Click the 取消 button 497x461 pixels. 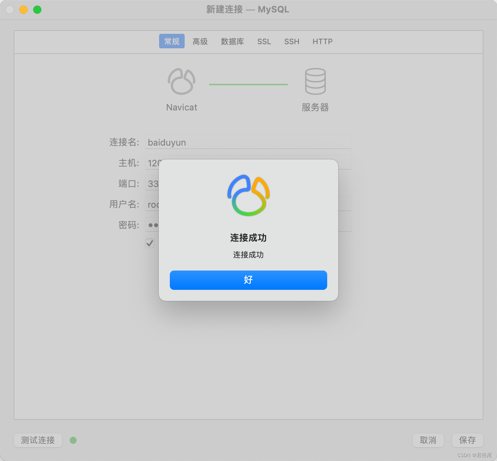tap(428, 440)
